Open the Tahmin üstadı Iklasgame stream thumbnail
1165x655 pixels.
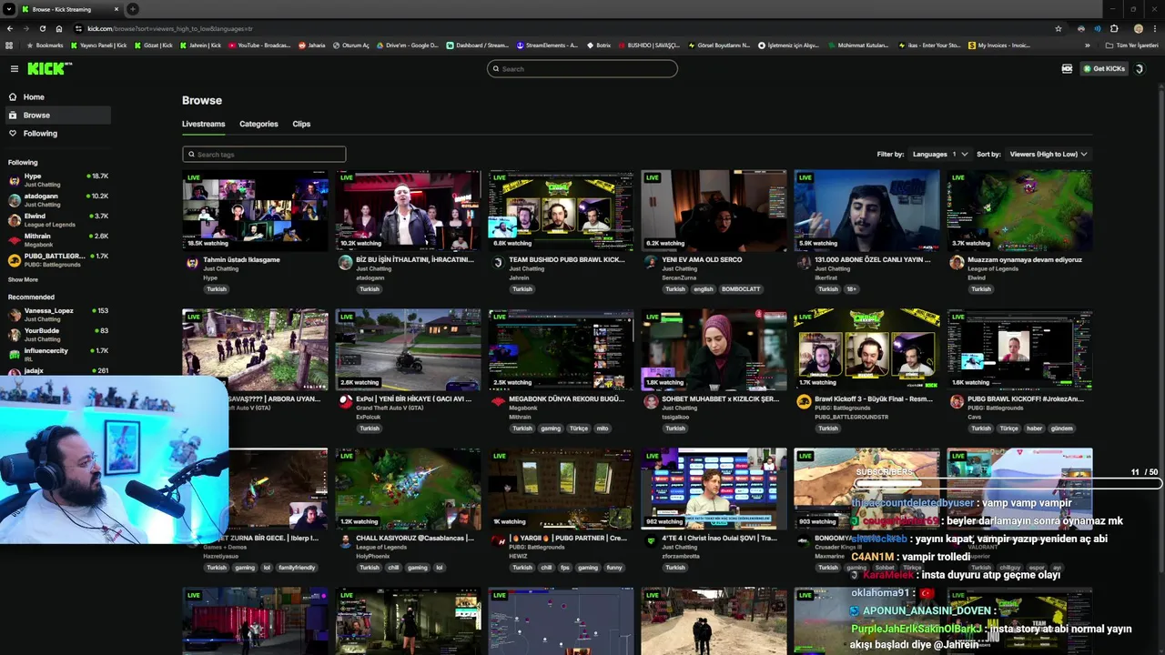(255, 210)
